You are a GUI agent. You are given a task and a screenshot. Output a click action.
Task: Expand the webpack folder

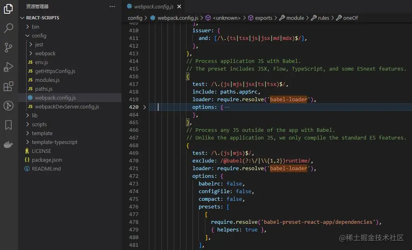point(31,53)
